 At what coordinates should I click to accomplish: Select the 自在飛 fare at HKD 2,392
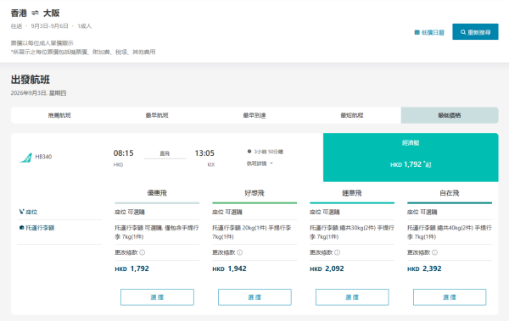point(450,297)
